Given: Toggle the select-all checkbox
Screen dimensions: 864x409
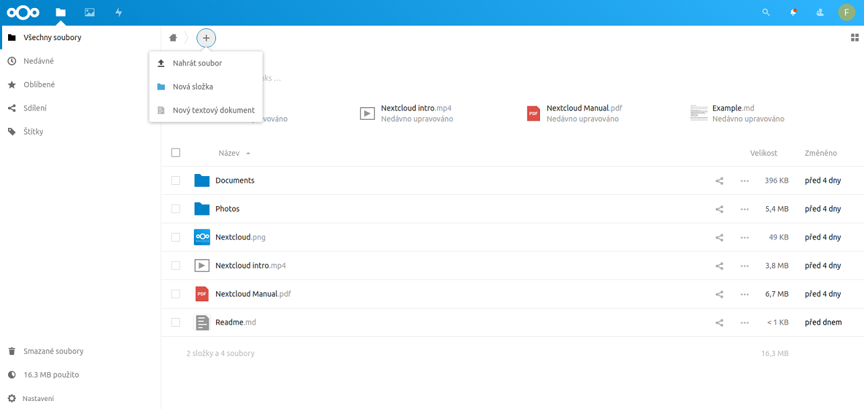Looking at the screenshot, I should coord(176,153).
